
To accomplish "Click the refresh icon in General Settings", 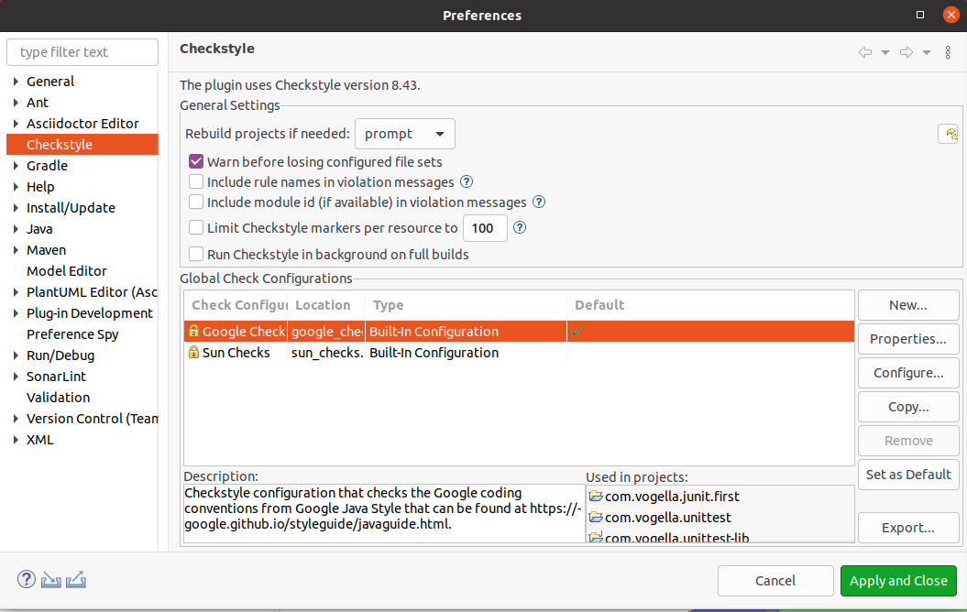I will tap(948, 134).
